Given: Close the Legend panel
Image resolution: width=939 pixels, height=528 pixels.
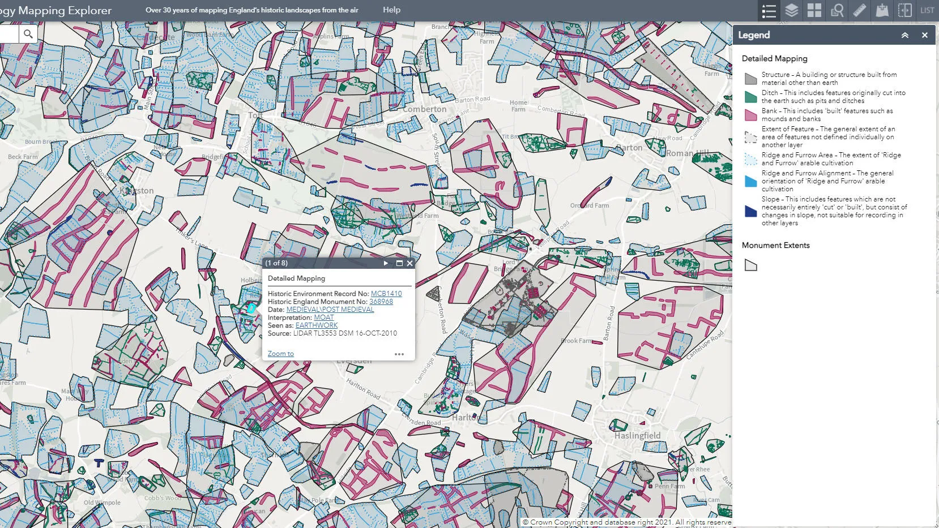Looking at the screenshot, I should coord(925,35).
